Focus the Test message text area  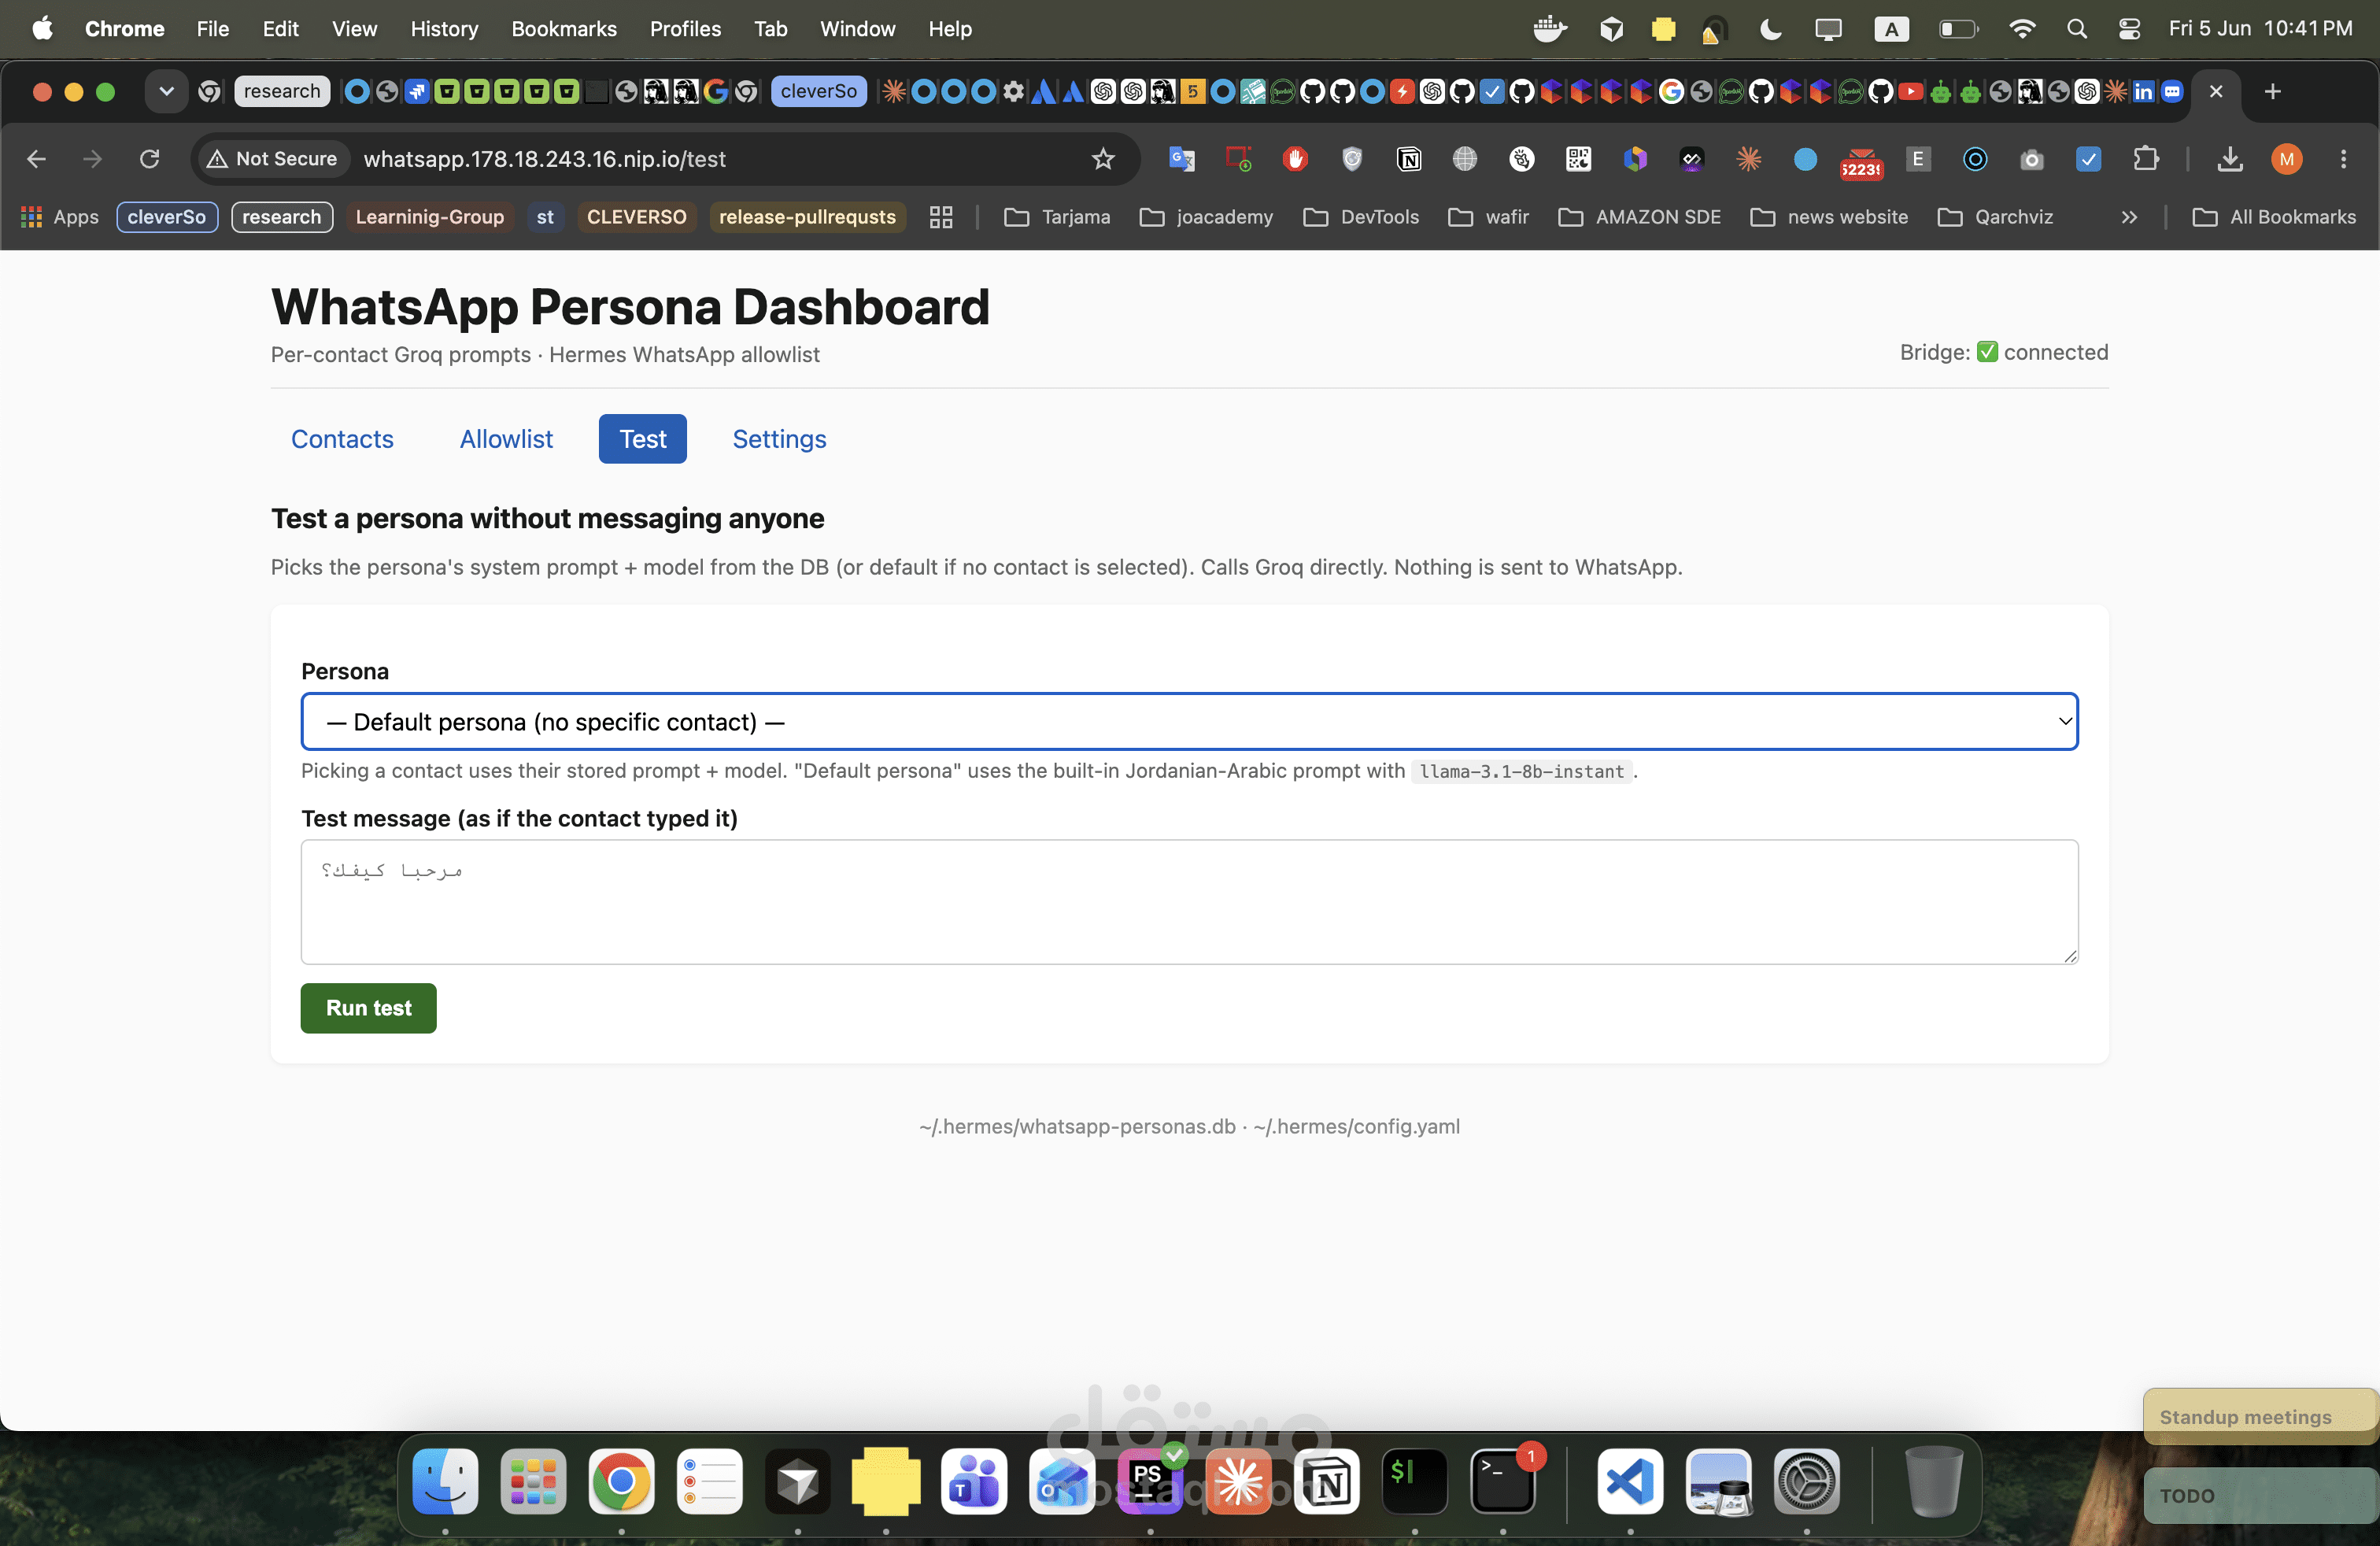(x=1189, y=902)
